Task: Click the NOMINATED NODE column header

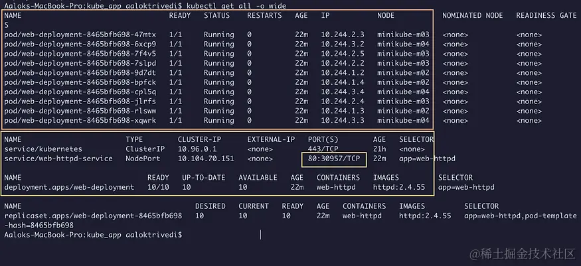Action: click(x=472, y=15)
